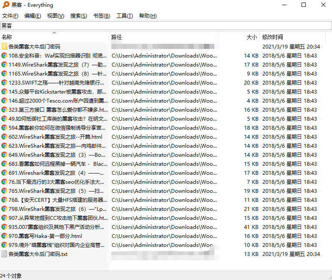Open the 帮助(H) menu

tap(148, 16)
